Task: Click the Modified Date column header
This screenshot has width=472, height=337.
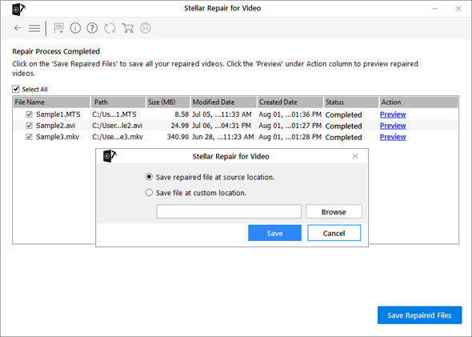Action: (x=224, y=102)
